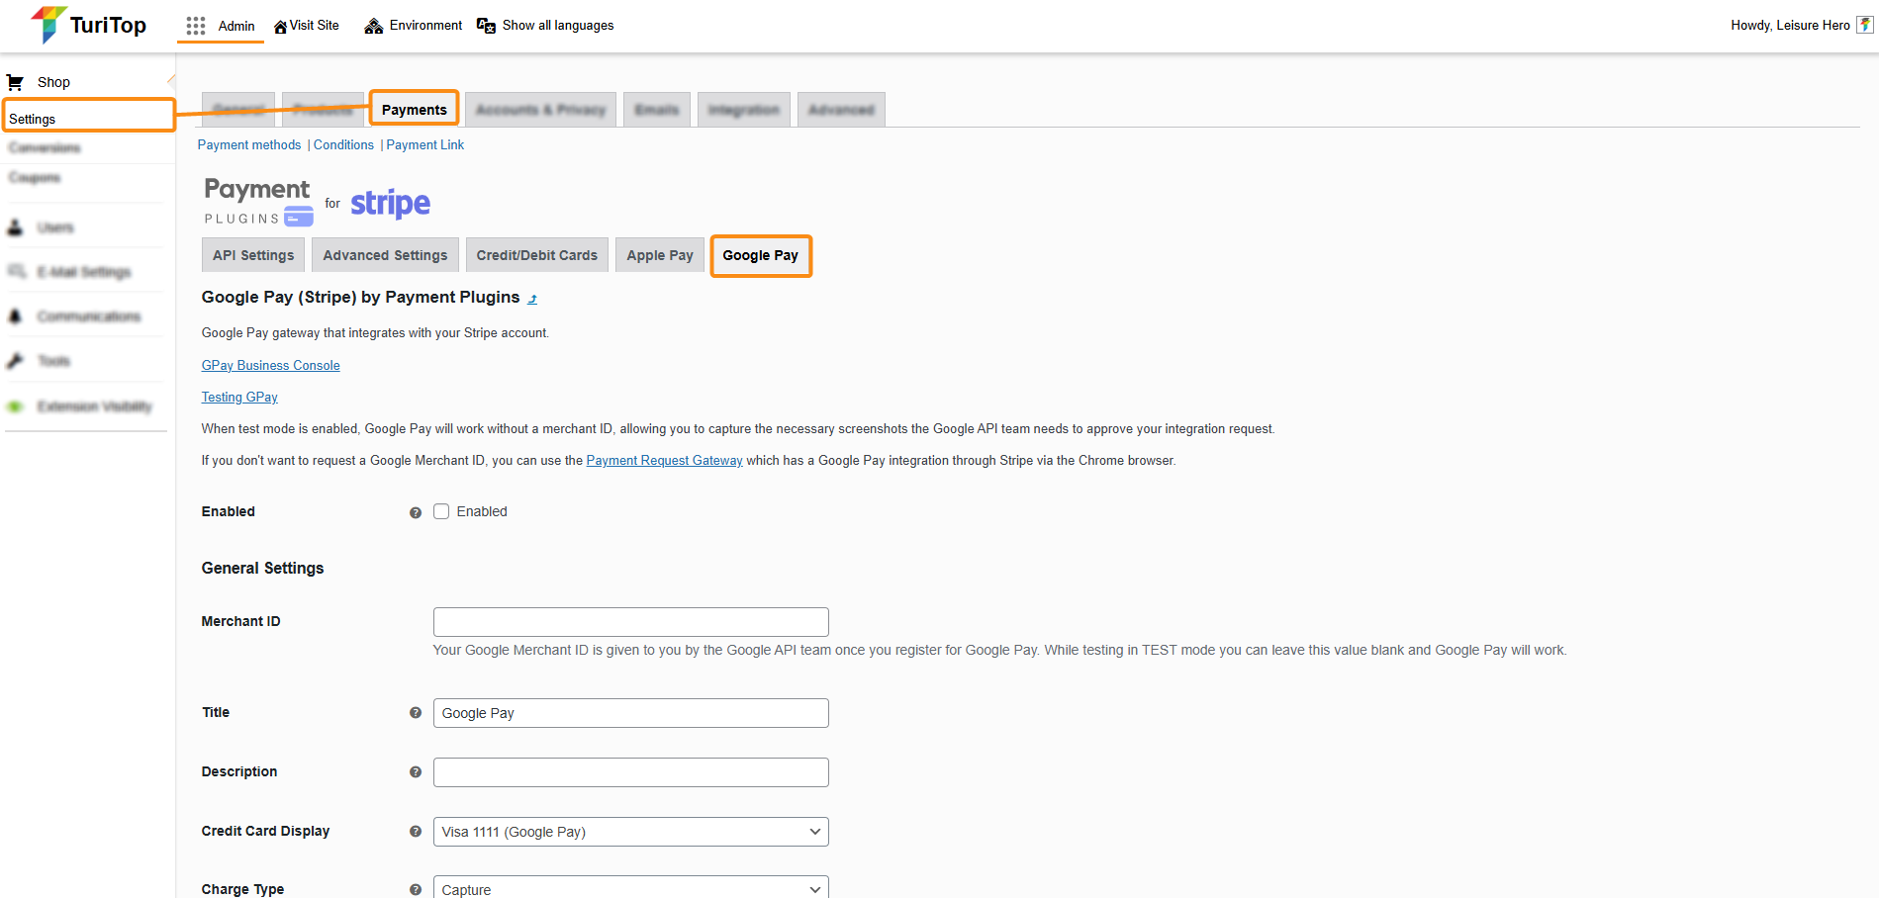Click the help icon next to Title
Viewport: 1879px width, 898px height.
click(416, 713)
